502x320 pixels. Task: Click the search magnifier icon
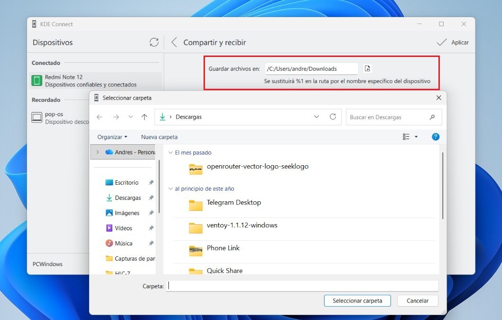pos(432,117)
